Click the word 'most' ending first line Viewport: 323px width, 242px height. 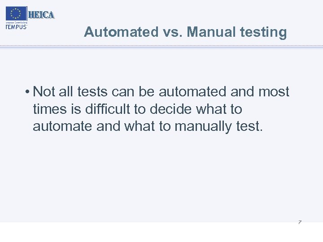pyautogui.click(x=274, y=92)
